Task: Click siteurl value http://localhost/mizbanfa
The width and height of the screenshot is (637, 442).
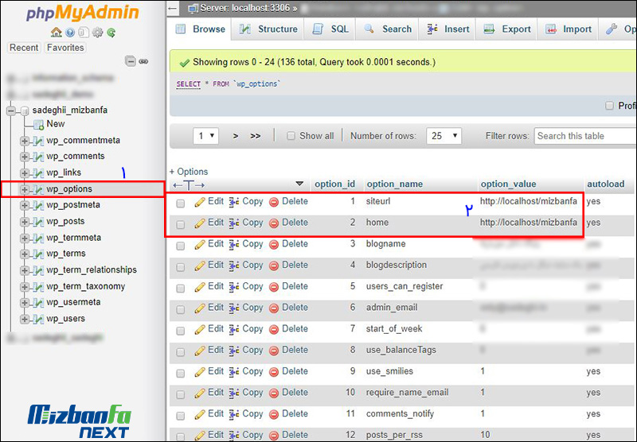Action: point(528,201)
